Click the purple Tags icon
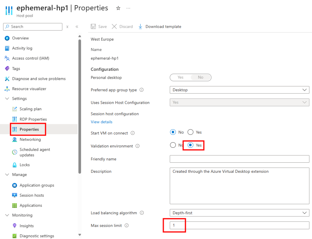This screenshot has width=312, height=239. point(7,69)
